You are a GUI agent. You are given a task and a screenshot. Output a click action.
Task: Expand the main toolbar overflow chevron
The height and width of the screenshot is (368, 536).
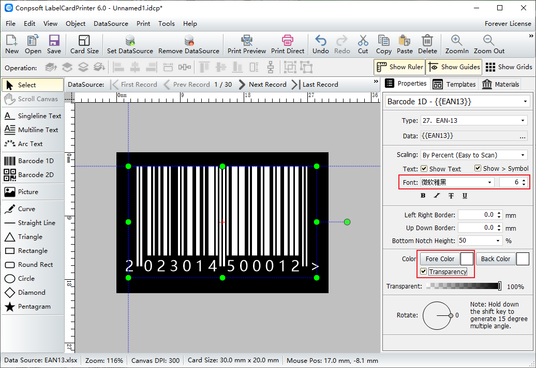click(531, 36)
